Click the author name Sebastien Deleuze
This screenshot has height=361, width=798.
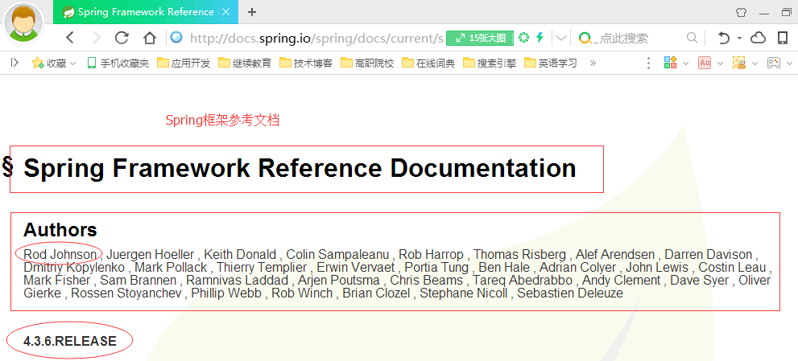click(x=570, y=293)
